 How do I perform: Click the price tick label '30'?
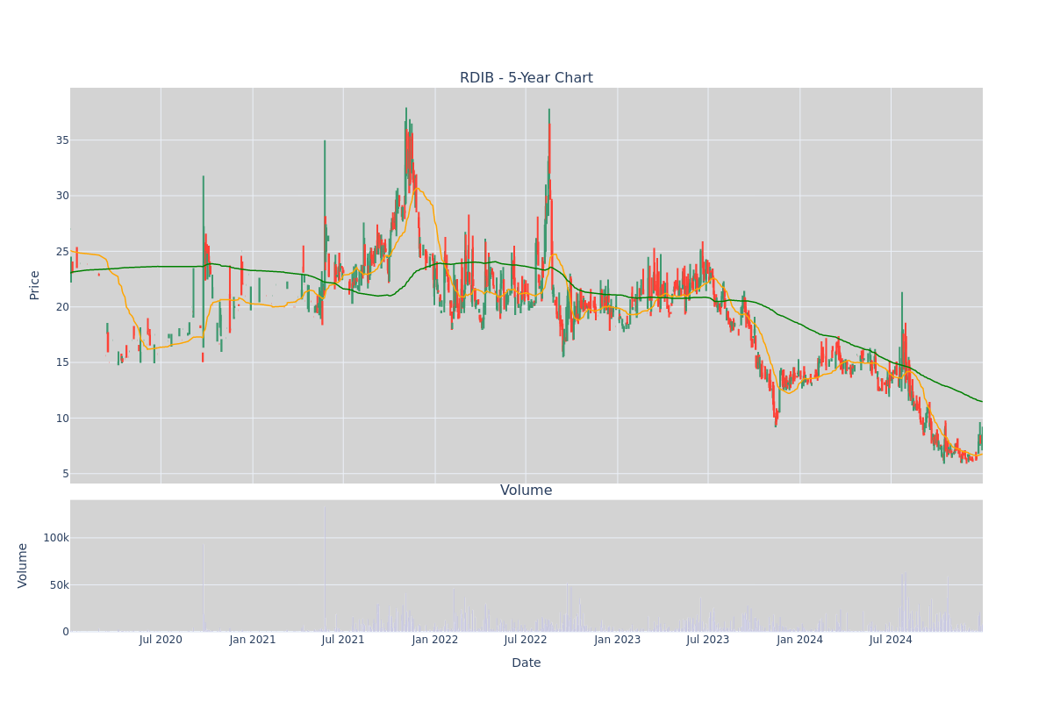(x=62, y=196)
